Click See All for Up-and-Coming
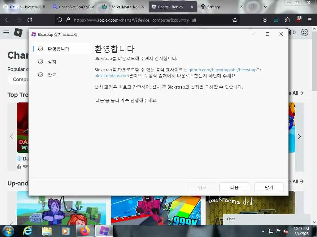 (296, 181)
